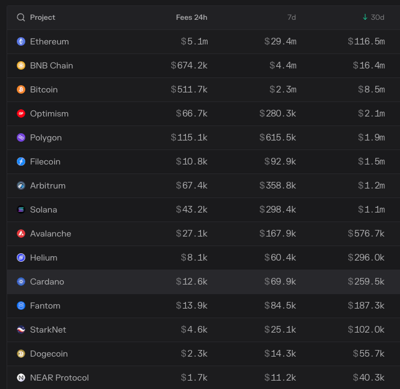Click the Solana logo icon
The height and width of the screenshot is (389, 400).
tap(21, 210)
